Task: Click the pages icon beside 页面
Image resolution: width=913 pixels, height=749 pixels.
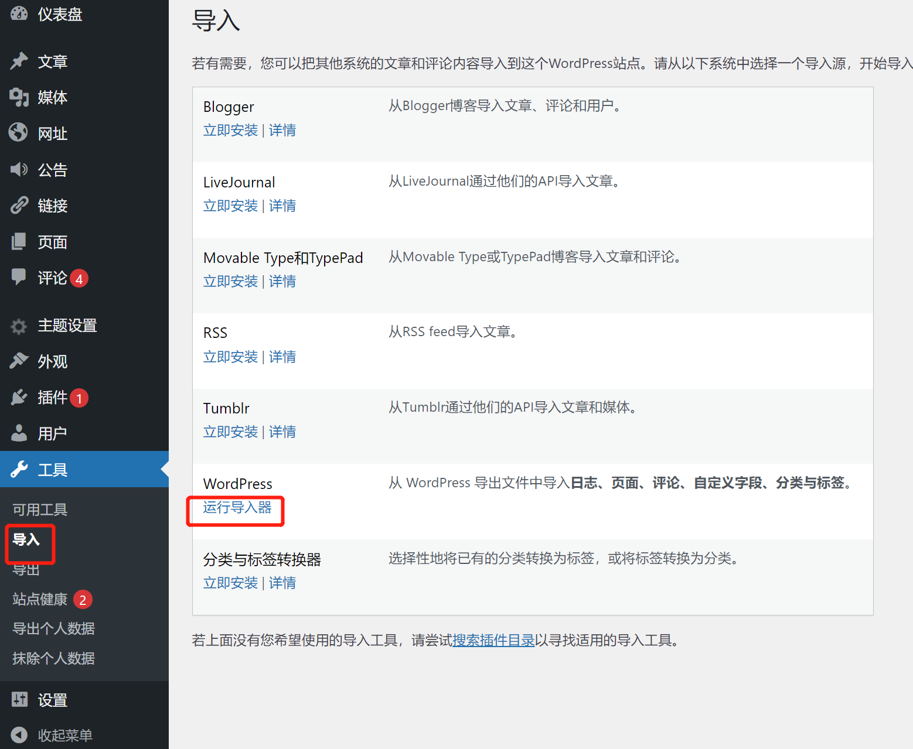Action: click(x=19, y=241)
